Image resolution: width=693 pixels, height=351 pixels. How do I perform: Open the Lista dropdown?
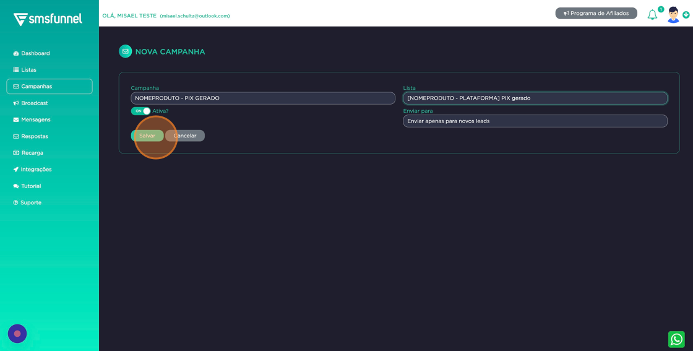coord(535,98)
